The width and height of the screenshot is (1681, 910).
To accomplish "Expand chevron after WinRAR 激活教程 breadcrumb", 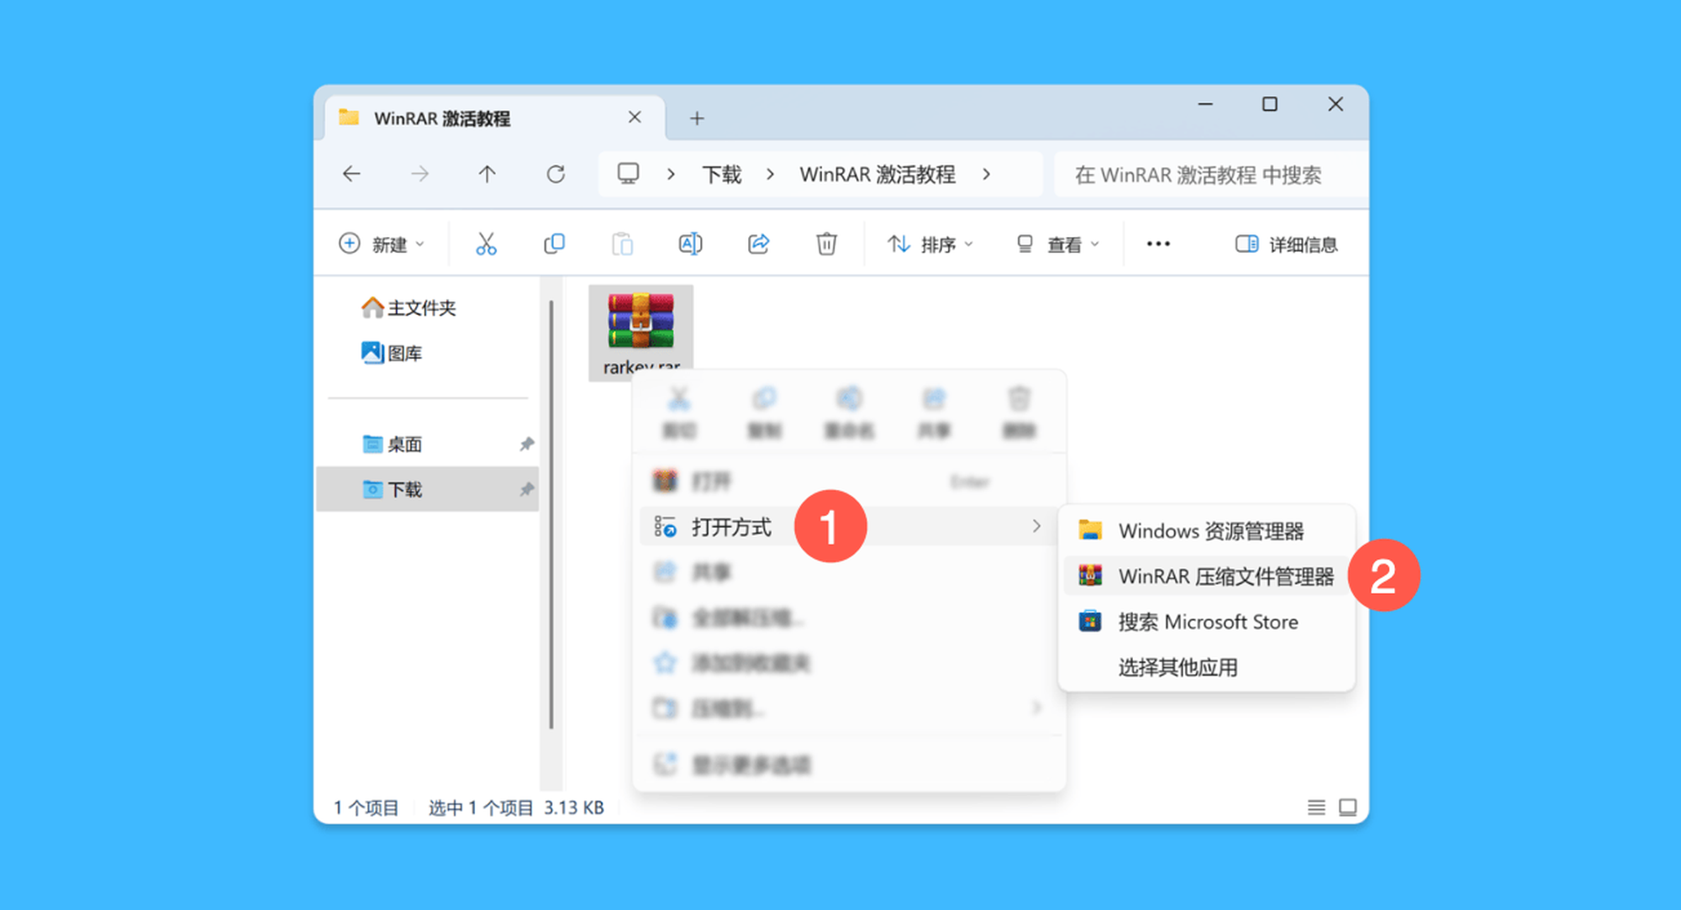I will 986,174.
